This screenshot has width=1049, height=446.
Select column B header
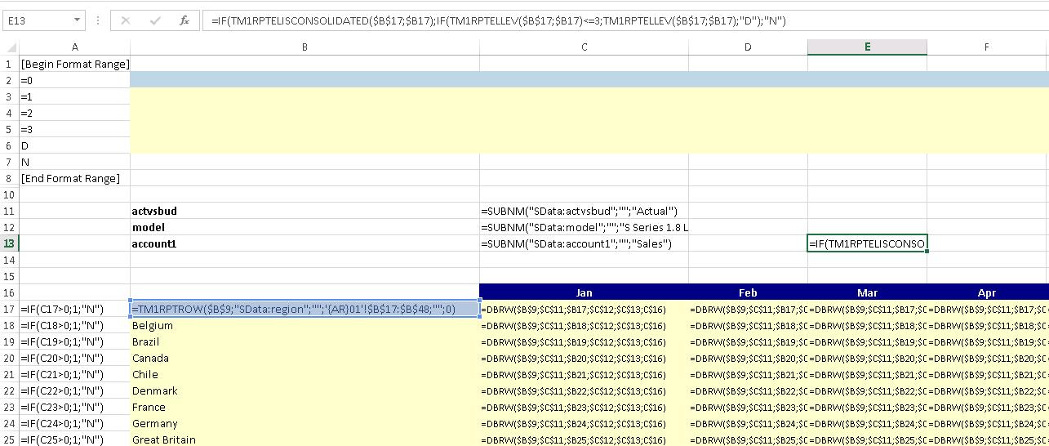pyautogui.click(x=304, y=47)
